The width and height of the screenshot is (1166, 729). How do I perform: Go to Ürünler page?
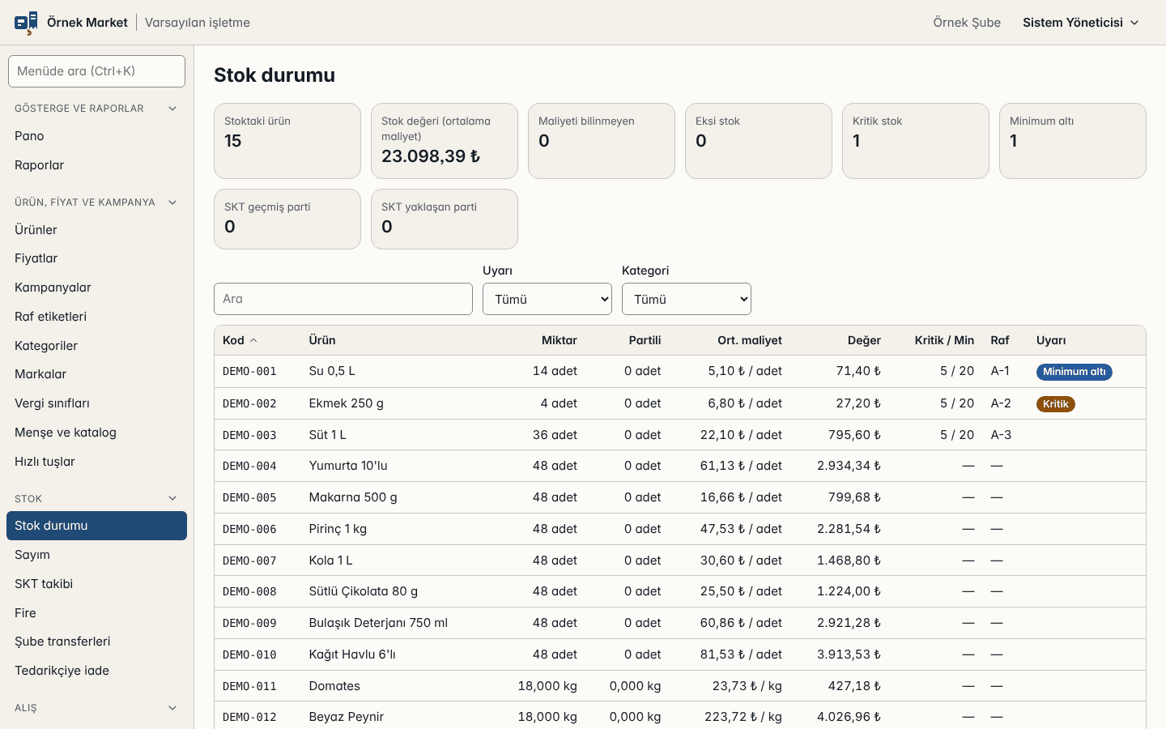coord(96,230)
